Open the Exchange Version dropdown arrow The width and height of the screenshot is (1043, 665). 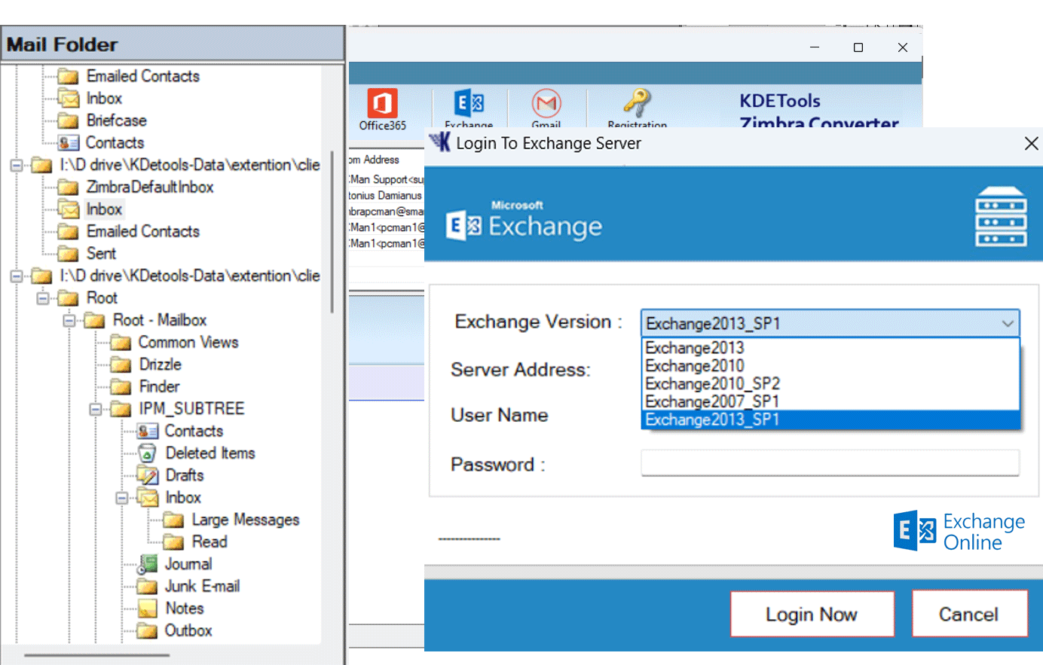tap(1007, 324)
